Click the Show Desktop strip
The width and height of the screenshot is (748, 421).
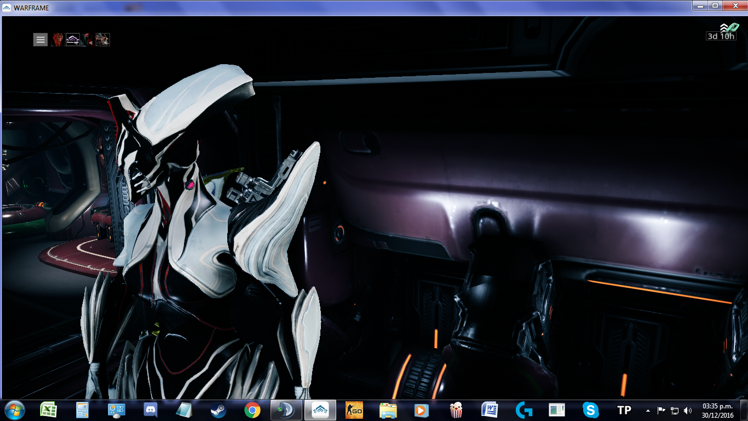coord(744,410)
